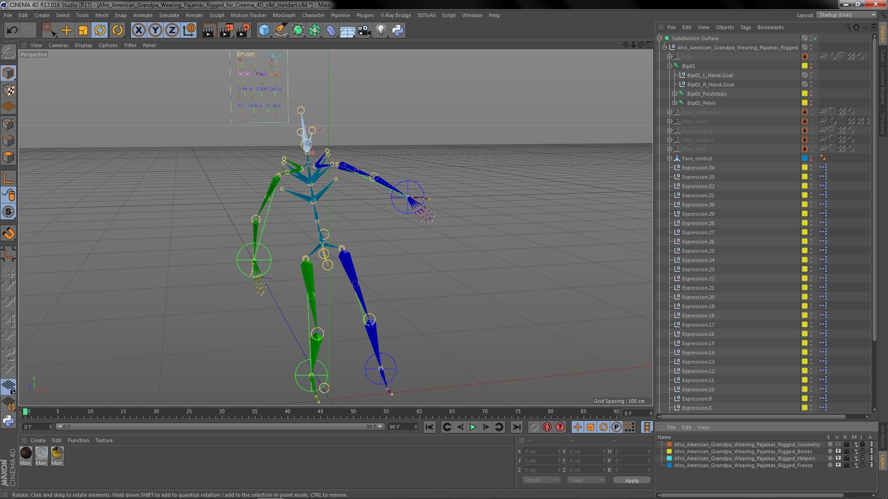Open the Objects vertical tab
This screenshot has height=499, width=888.
click(882, 34)
